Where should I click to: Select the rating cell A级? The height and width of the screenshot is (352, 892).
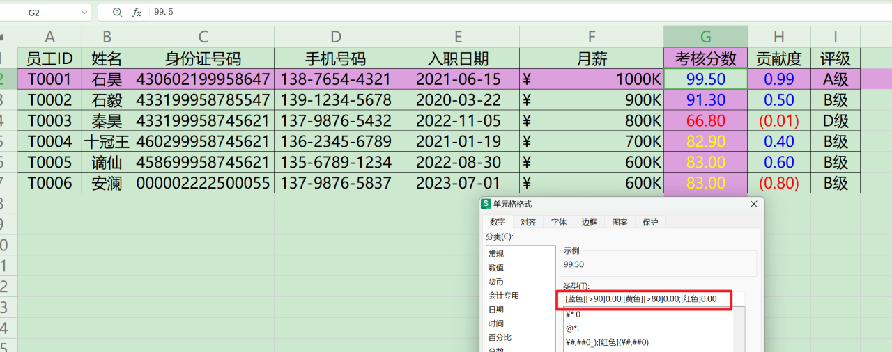(x=836, y=79)
